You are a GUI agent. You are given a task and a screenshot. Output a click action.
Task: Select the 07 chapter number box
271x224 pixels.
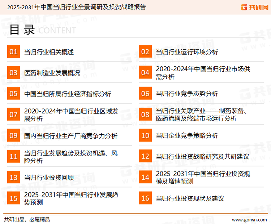13,115
